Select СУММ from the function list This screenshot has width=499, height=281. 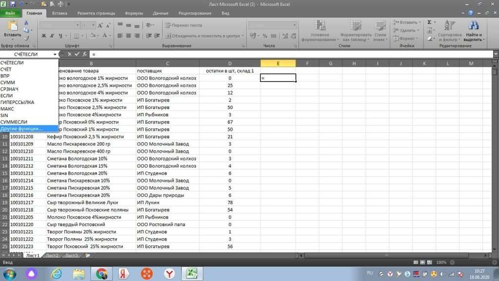[x=15, y=82]
